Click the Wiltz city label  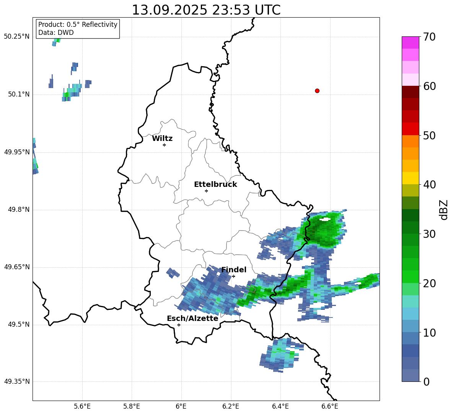pyautogui.click(x=162, y=139)
